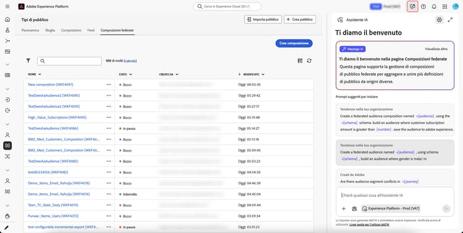Open the hamburger navigation menu
This screenshot has height=233, width=463.
[x=7, y=7]
